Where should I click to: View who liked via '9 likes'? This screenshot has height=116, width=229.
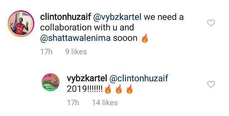[x=76, y=52]
